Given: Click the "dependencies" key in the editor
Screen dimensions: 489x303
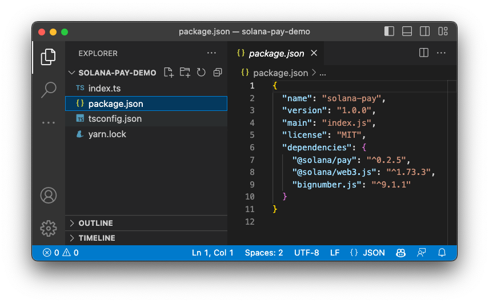Looking at the screenshot, I should (317, 147).
